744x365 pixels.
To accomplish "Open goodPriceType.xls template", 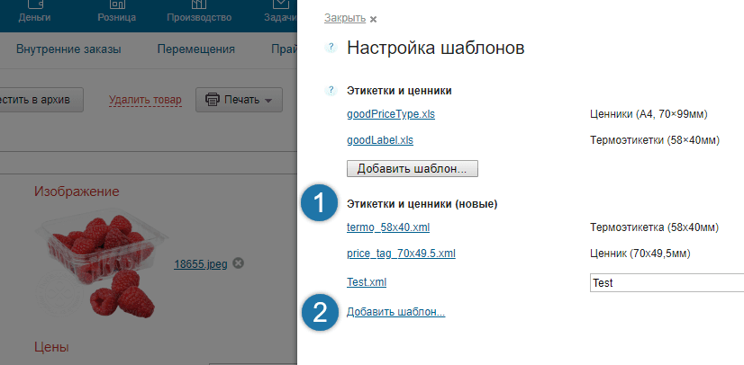I will (391, 114).
